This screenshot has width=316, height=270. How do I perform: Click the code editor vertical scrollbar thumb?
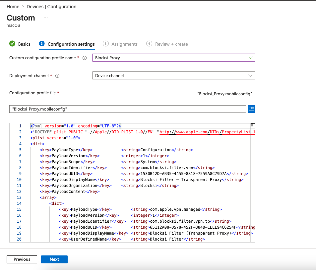pyautogui.click(x=252, y=125)
